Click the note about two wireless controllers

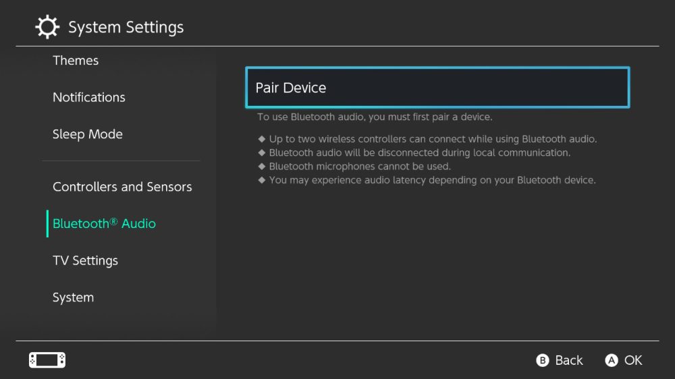pyautogui.click(x=433, y=139)
